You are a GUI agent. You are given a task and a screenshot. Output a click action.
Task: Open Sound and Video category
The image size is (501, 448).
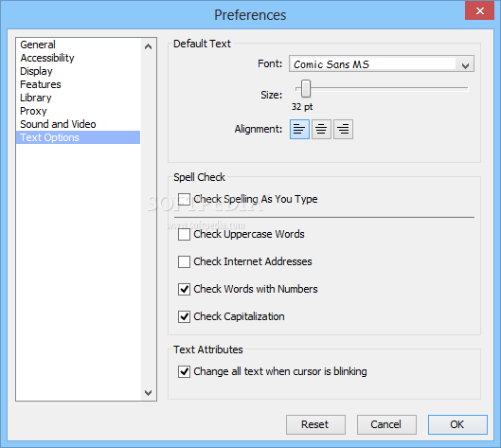tap(78, 124)
